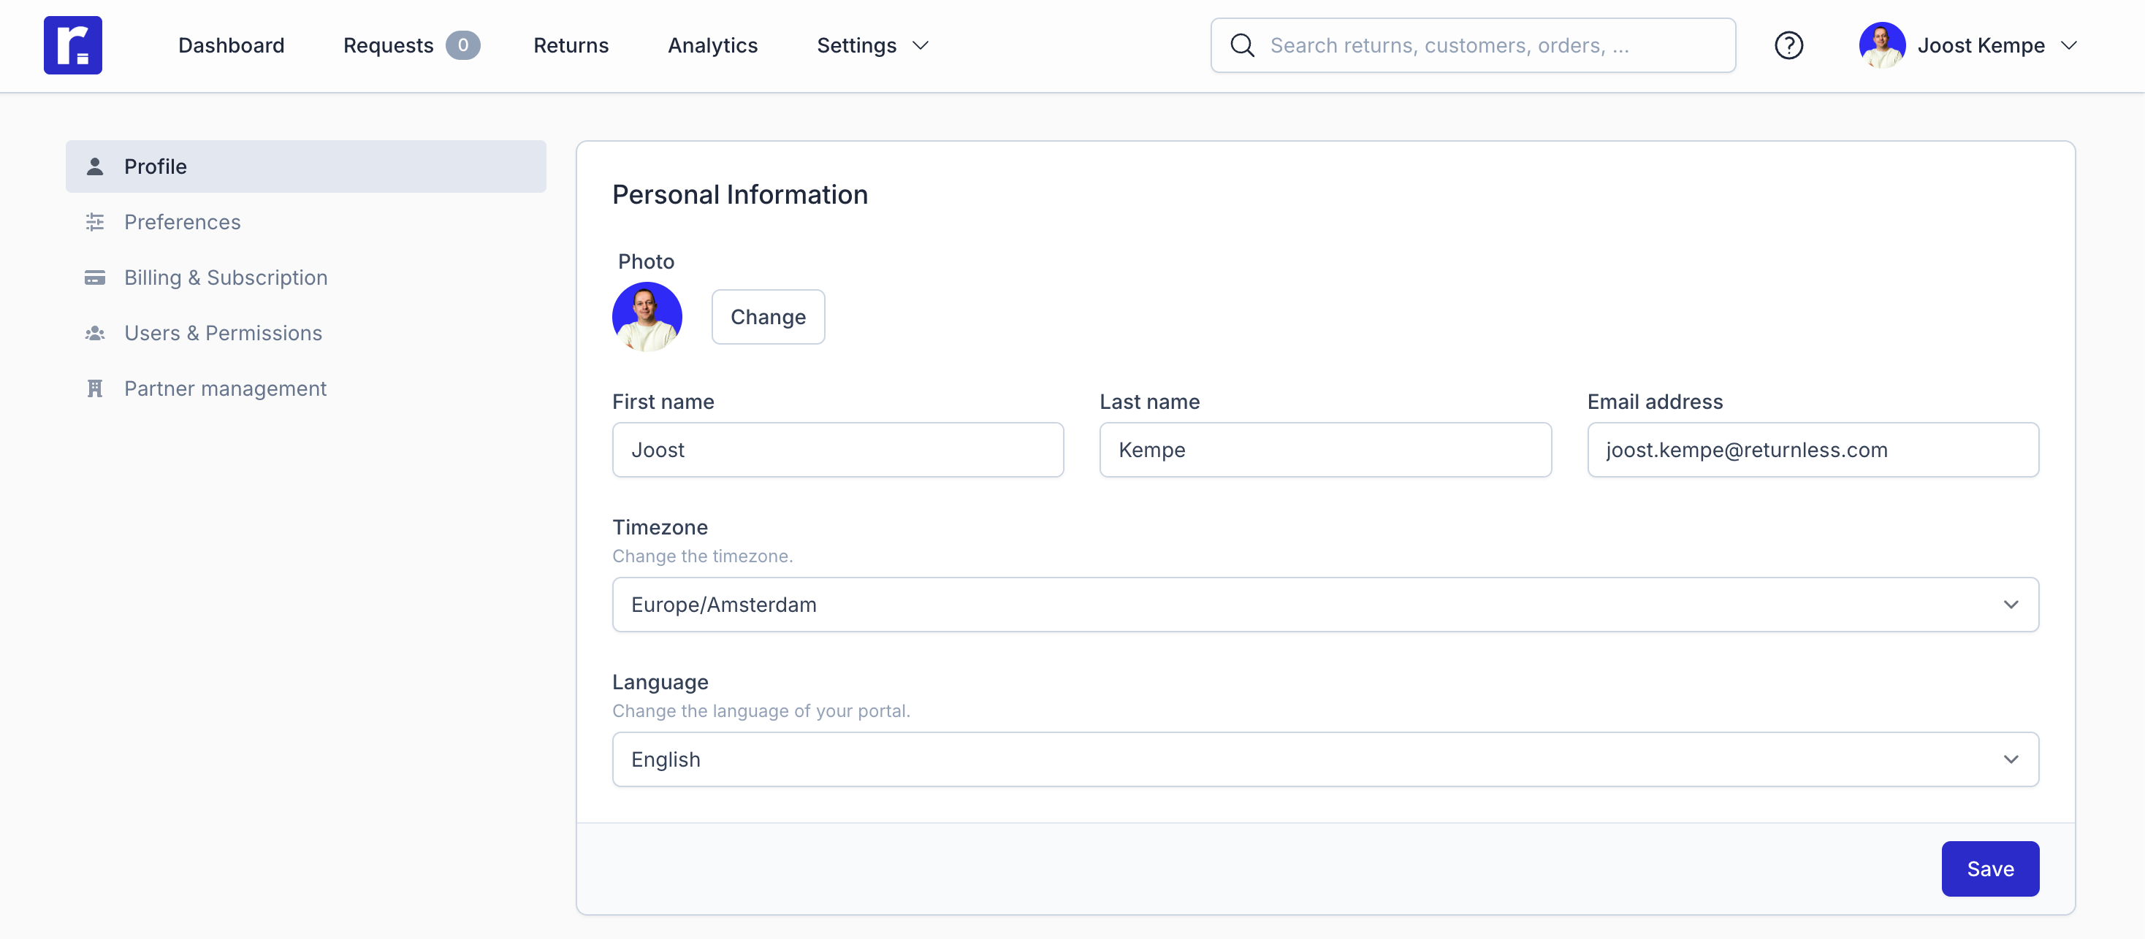Click the Billing credit card icon
The width and height of the screenshot is (2145, 939).
click(x=95, y=277)
